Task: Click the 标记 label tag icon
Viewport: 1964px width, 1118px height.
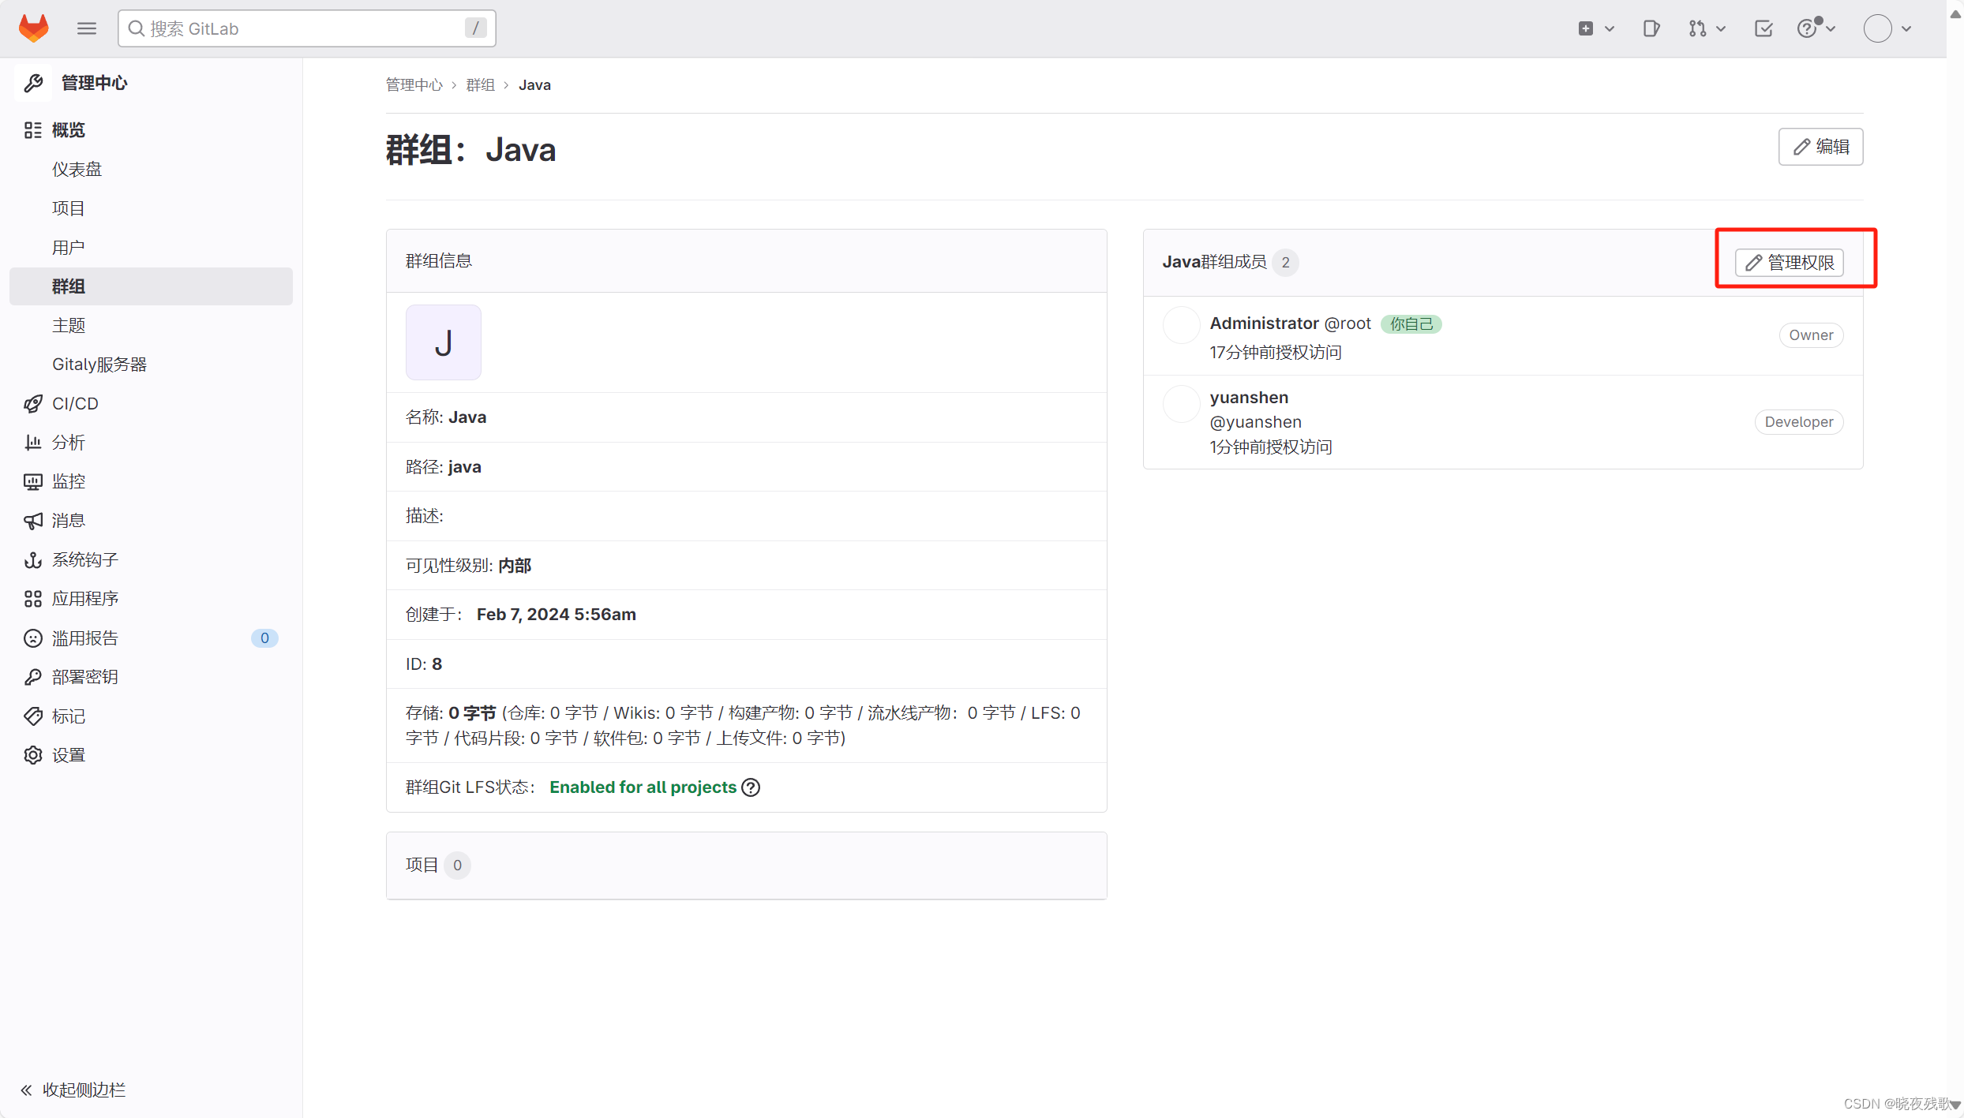Action: pos(32,716)
